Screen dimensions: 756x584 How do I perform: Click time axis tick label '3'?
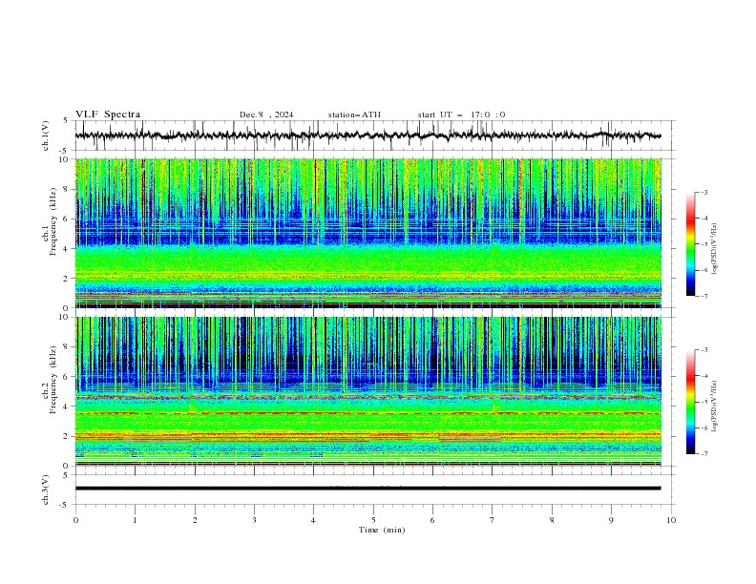click(x=254, y=520)
